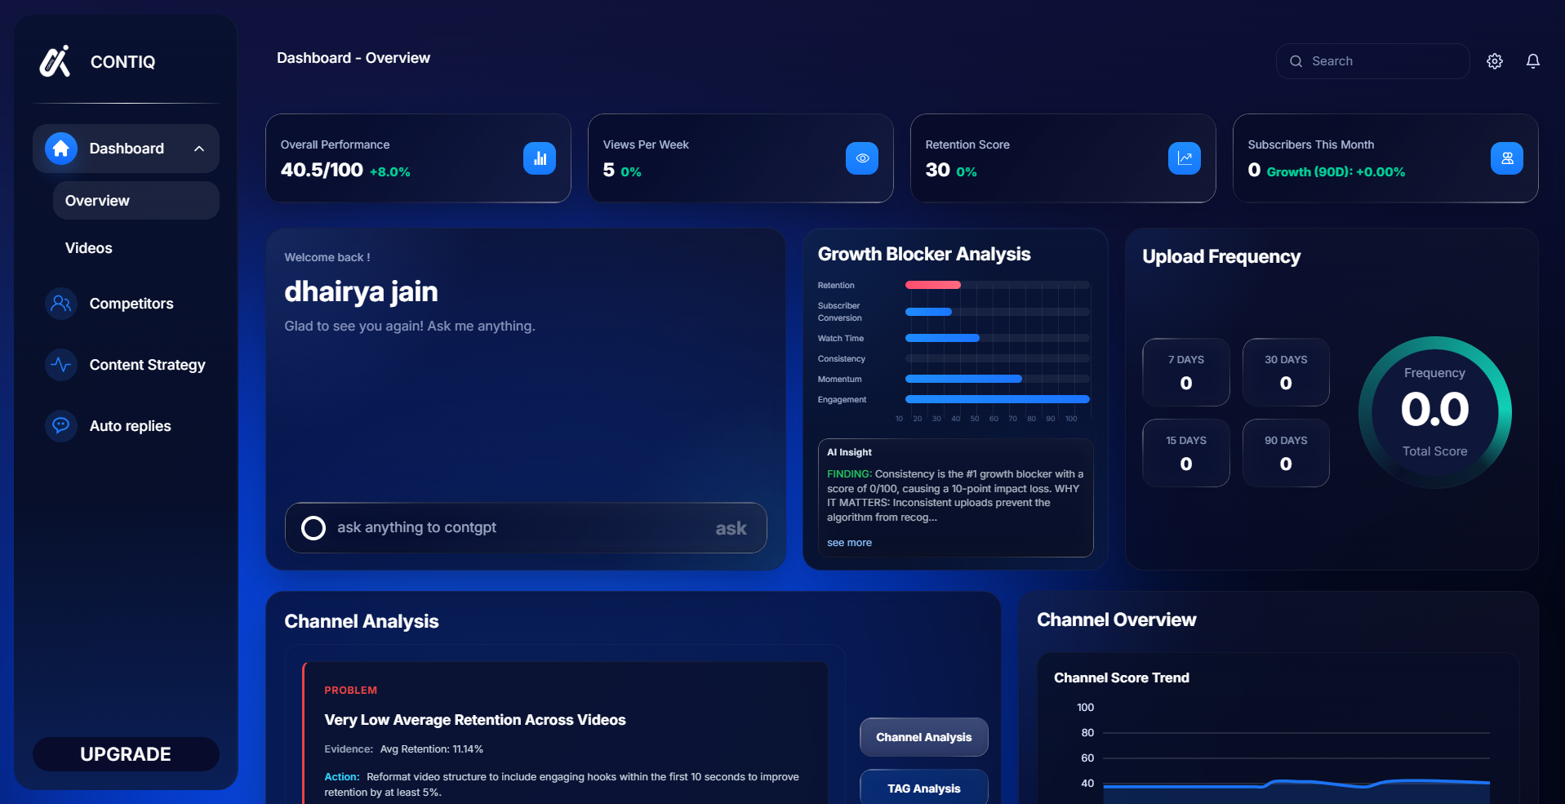Image resolution: width=1565 pixels, height=804 pixels.
Task: Select the Overview submenu item
Action: (x=136, y=201)
